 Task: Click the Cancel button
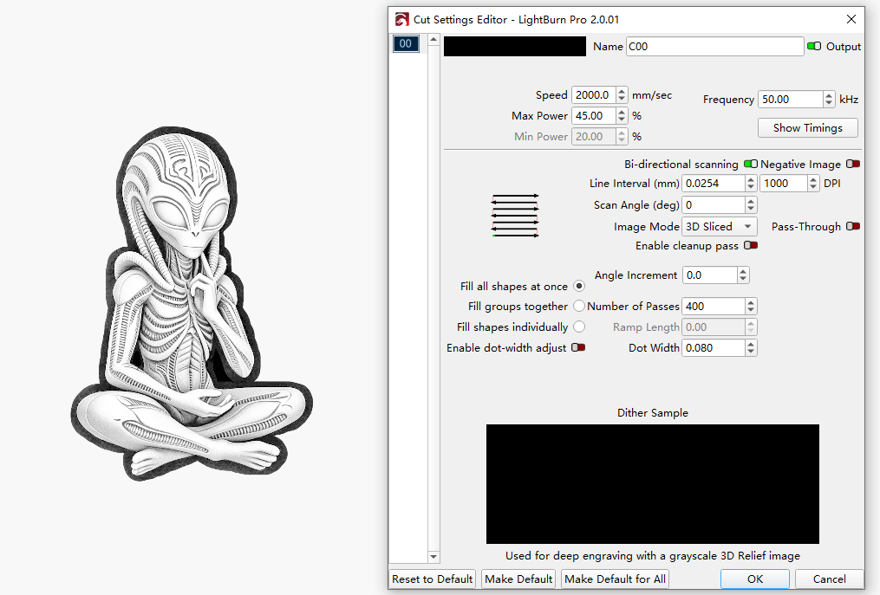click(830, 579)
